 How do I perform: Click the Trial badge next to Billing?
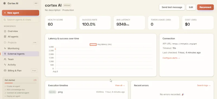point(34,71)
